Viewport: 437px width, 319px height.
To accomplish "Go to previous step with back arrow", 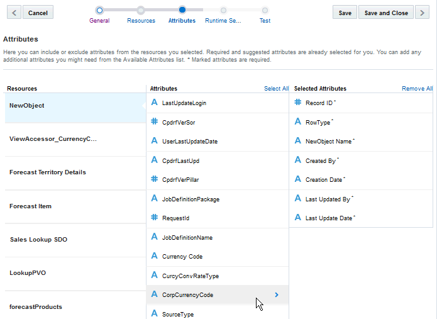I will point(14,13).
